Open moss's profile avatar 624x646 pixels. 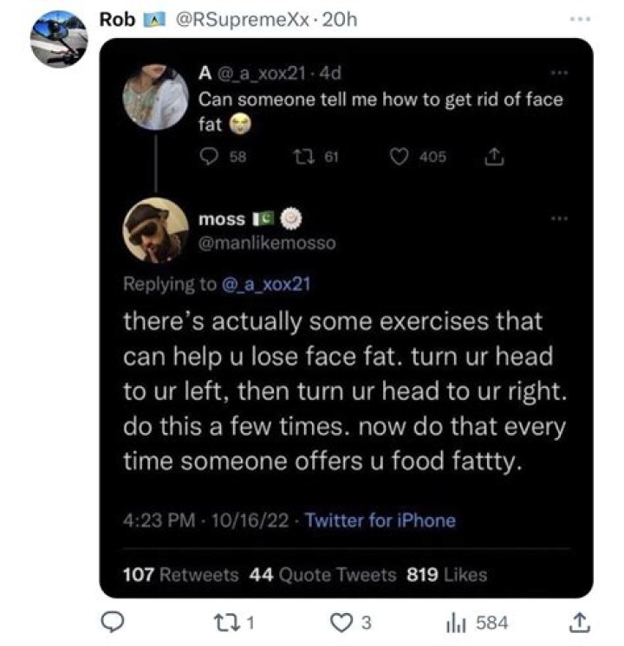[x=155, y=229]
